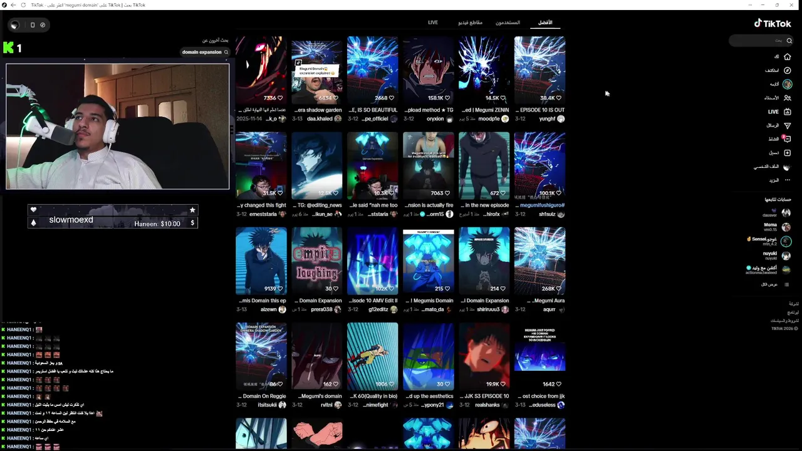The image size is (802, 451).
Task: Open the Upload plus sidebar icon
Action: coord(787,153)
